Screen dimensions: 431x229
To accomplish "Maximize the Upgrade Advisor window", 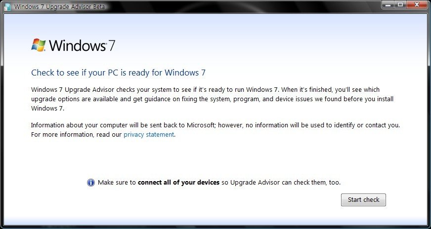I will [400, 5].
